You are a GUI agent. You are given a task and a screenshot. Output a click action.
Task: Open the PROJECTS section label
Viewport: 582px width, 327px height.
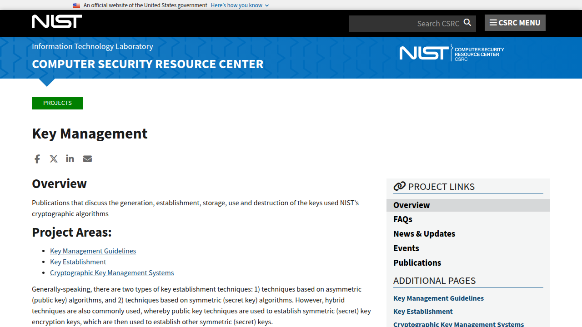[x=57, y=103]
